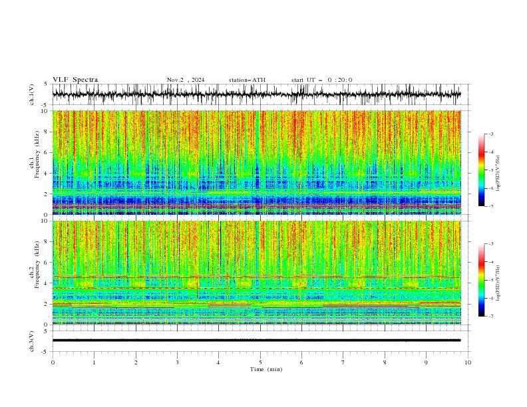Click the log(PSD) label beside ch.1 colorbar
This screenshot has height=407, width=527.
(x=498, y=174)
